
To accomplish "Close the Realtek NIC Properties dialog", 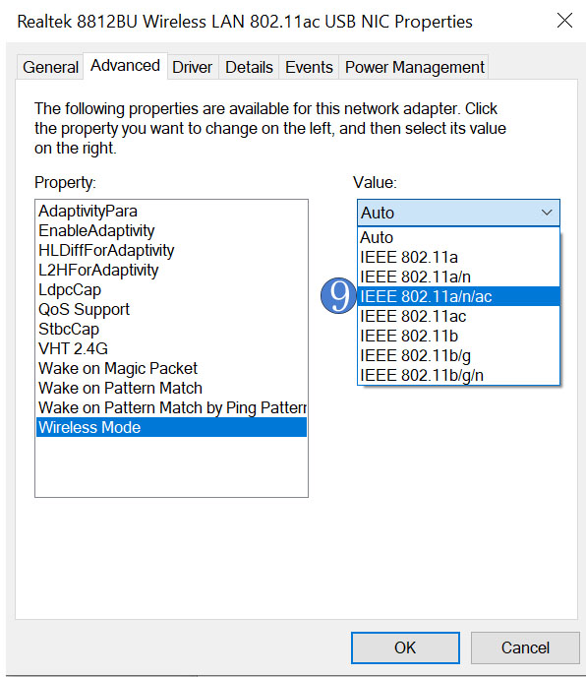I will [564, 21].
